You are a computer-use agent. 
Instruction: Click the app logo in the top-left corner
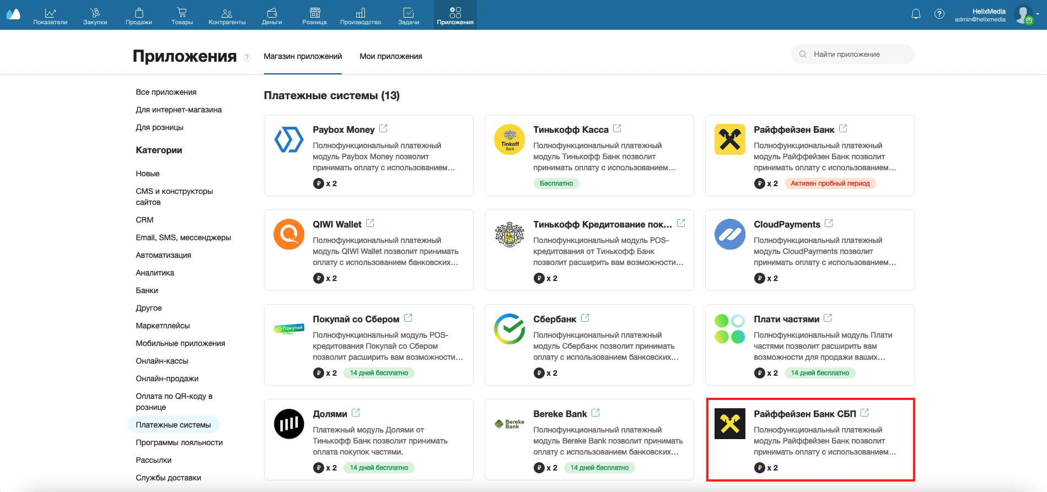coord(13,15)
